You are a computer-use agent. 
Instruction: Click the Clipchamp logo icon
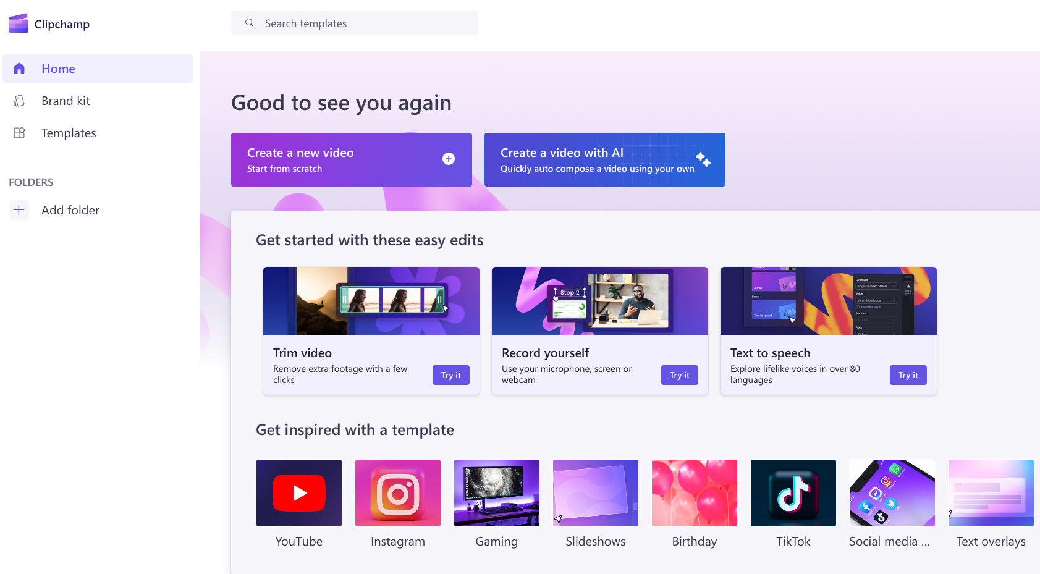click(x=19, y=23)
